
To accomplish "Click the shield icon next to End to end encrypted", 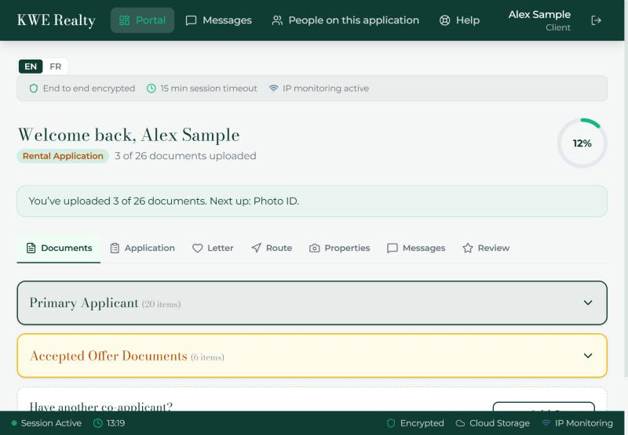I will coord(34,89).
